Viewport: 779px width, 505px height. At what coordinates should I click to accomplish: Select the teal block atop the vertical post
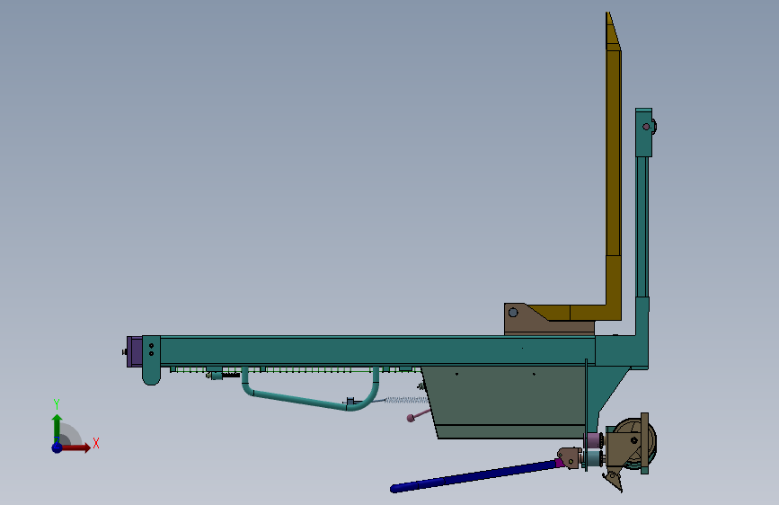point(644,133)
